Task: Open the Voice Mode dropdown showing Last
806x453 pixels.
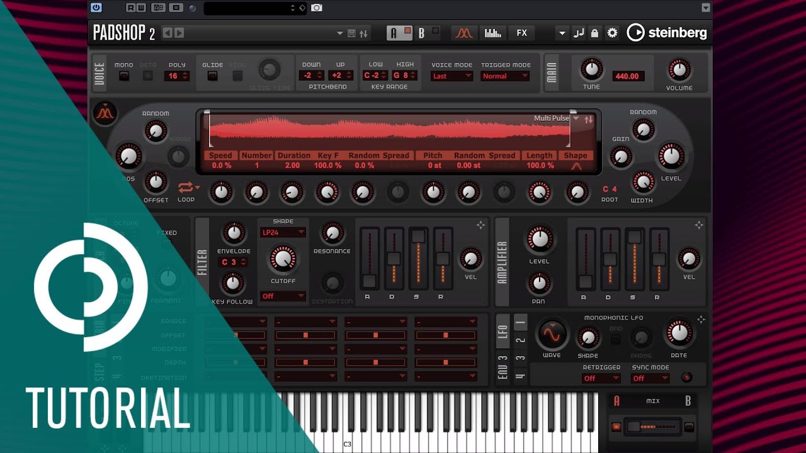Action: (451, 76)
